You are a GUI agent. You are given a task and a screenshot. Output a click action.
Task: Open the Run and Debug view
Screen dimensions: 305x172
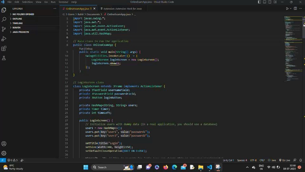tap(4, 39)
